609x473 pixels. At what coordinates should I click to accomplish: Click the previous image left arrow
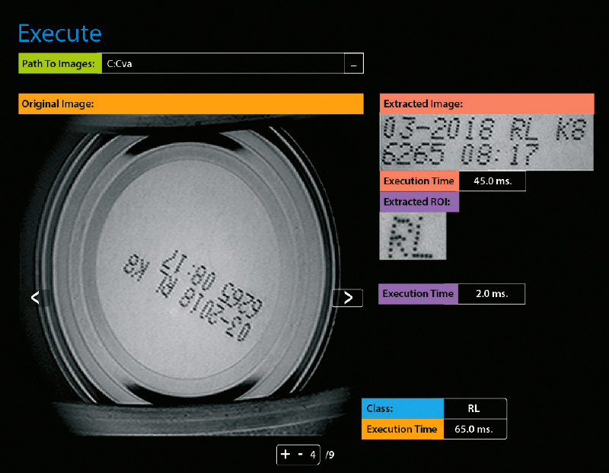[35, 298]
